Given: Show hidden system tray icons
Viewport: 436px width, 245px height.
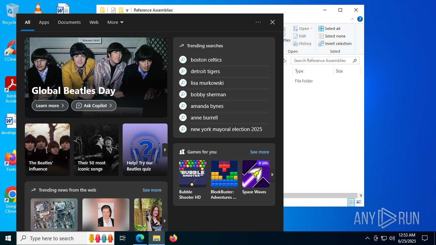Looking at the screenshot, I should click(367, 238).
